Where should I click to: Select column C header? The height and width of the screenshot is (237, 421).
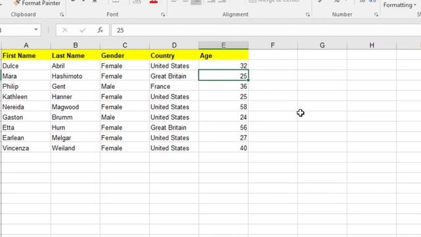pyautogui.click(x=125, y=45)
